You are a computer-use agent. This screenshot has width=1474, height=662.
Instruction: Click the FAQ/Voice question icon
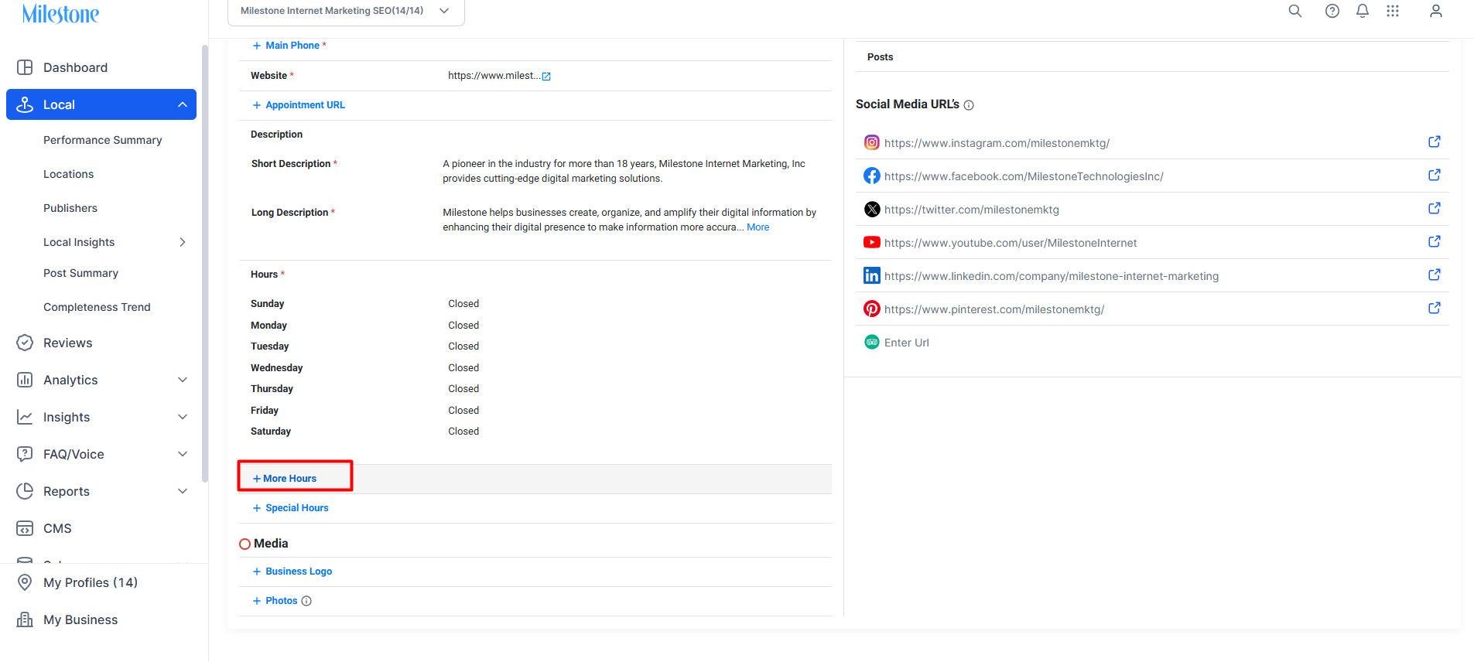tap(25, 454)
